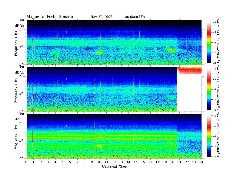Click the date "Nov.27, 2007"
This screenshot has height=186, width=240.
click(101, 17)
